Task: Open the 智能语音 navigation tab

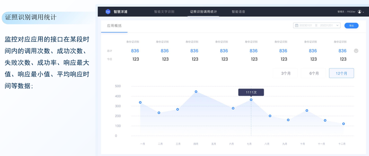Action: pos(238,12)
